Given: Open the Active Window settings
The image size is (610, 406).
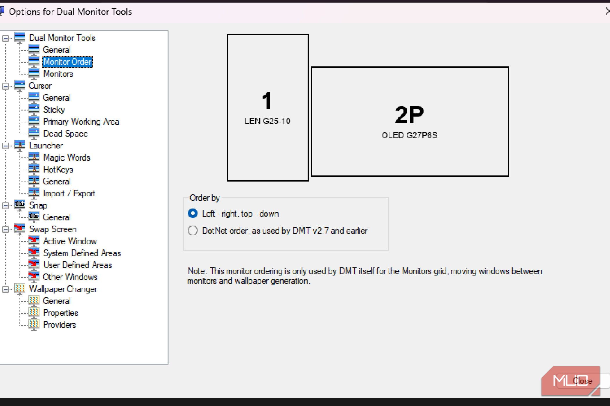Looking at the screenshot, I should tap(70, 241).
